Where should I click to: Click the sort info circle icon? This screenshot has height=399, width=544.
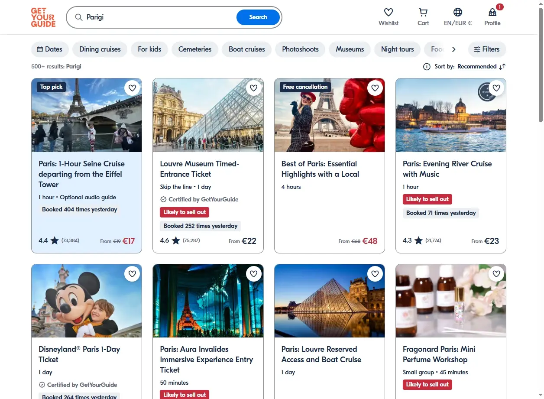point(427,67)
